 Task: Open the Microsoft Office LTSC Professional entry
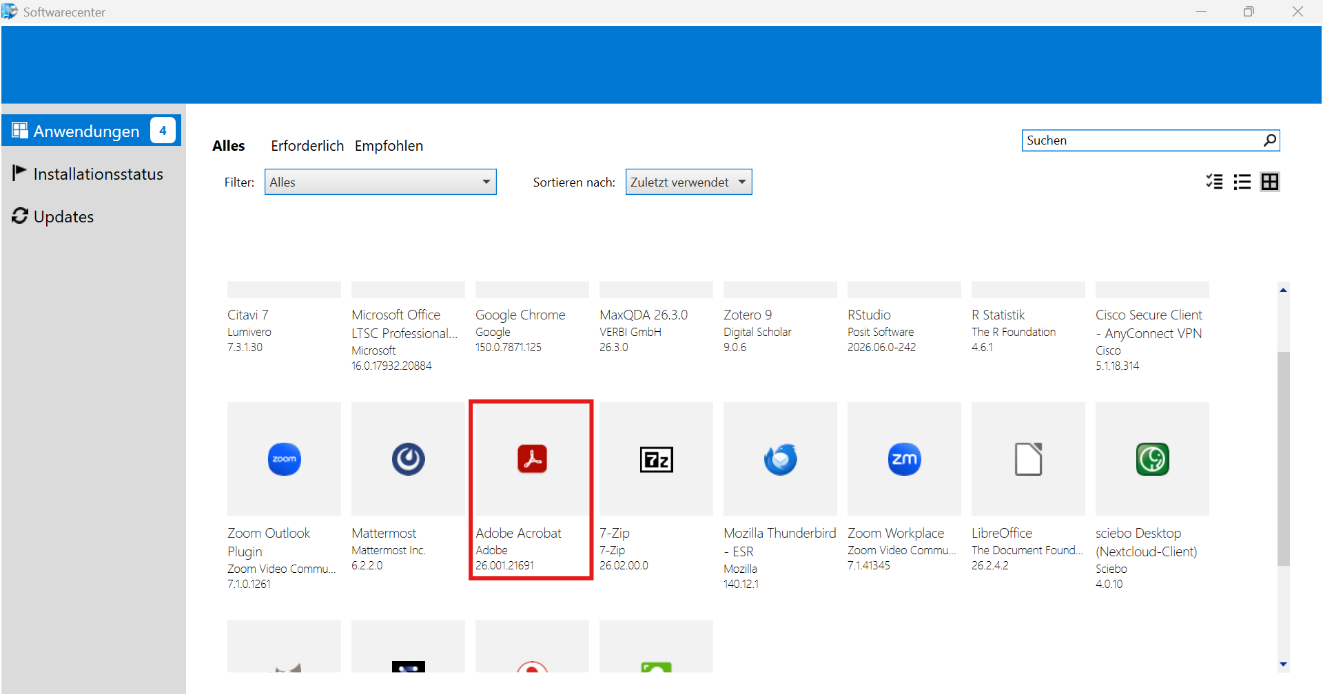point(408,327)
